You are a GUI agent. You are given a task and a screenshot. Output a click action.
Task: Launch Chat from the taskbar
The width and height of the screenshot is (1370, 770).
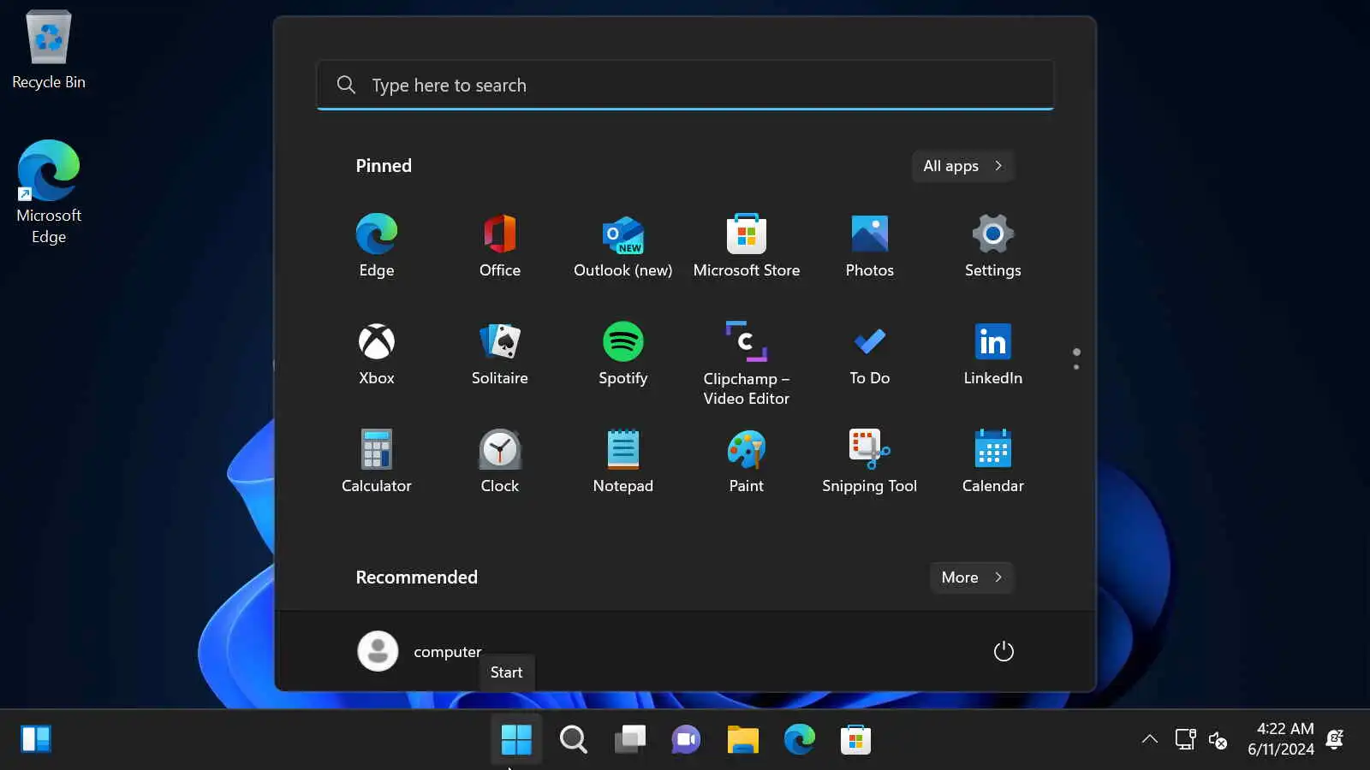pyautogui.click(x=686, y=739)
